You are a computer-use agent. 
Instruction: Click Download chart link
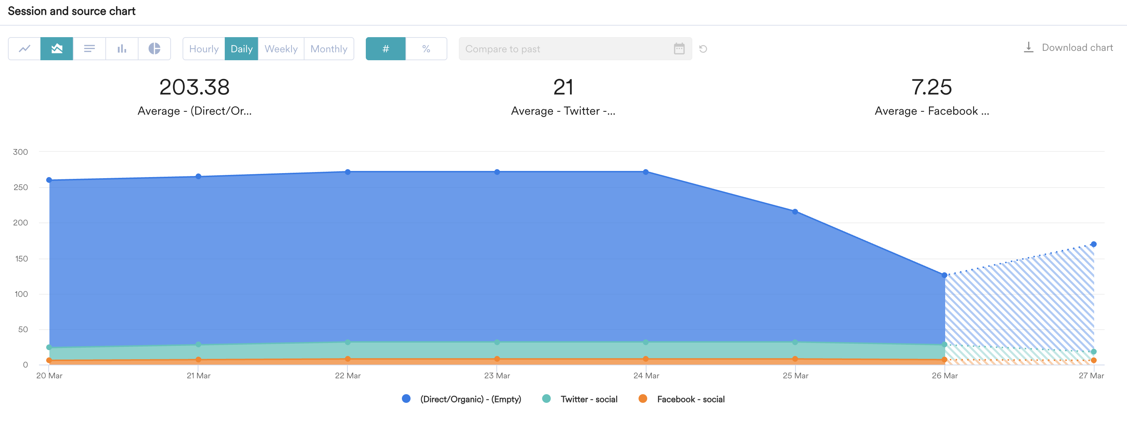1077,47
